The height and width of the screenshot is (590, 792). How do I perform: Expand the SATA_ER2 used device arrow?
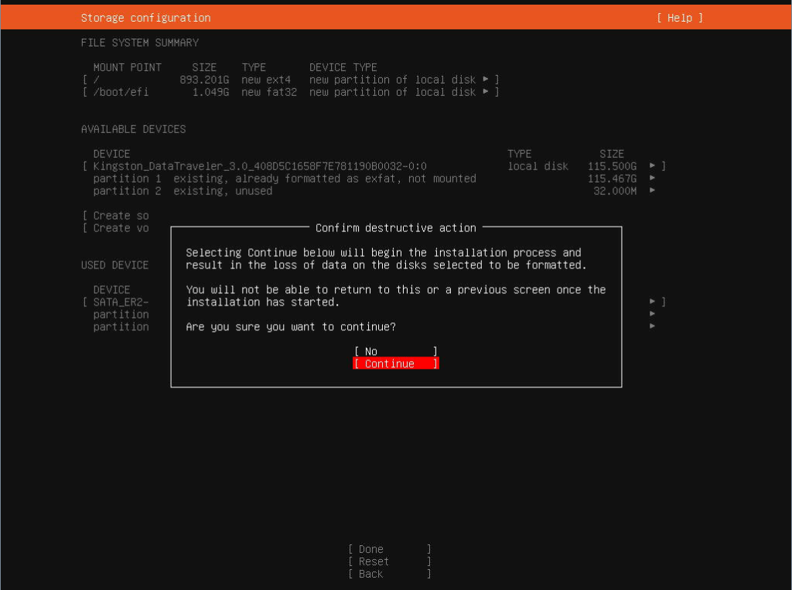tap(653, 302)
